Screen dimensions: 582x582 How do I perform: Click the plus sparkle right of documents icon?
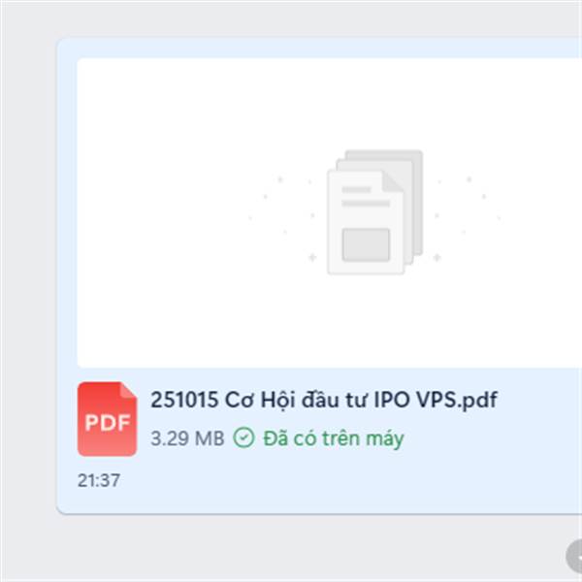pyautogui.click(x=436, y=257)
